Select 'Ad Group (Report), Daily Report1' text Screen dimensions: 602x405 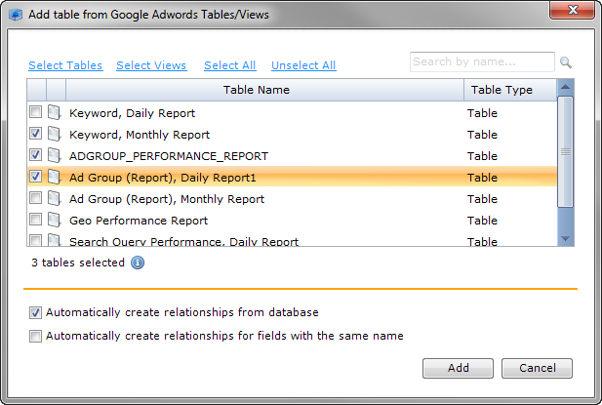click(x=162, y=178)
